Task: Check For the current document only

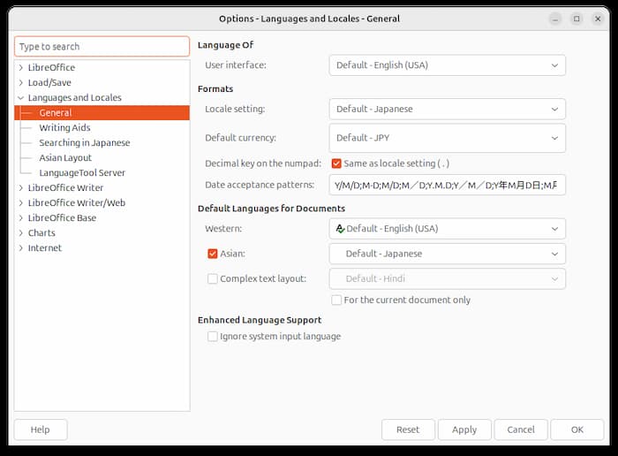Action: (336, 300)
